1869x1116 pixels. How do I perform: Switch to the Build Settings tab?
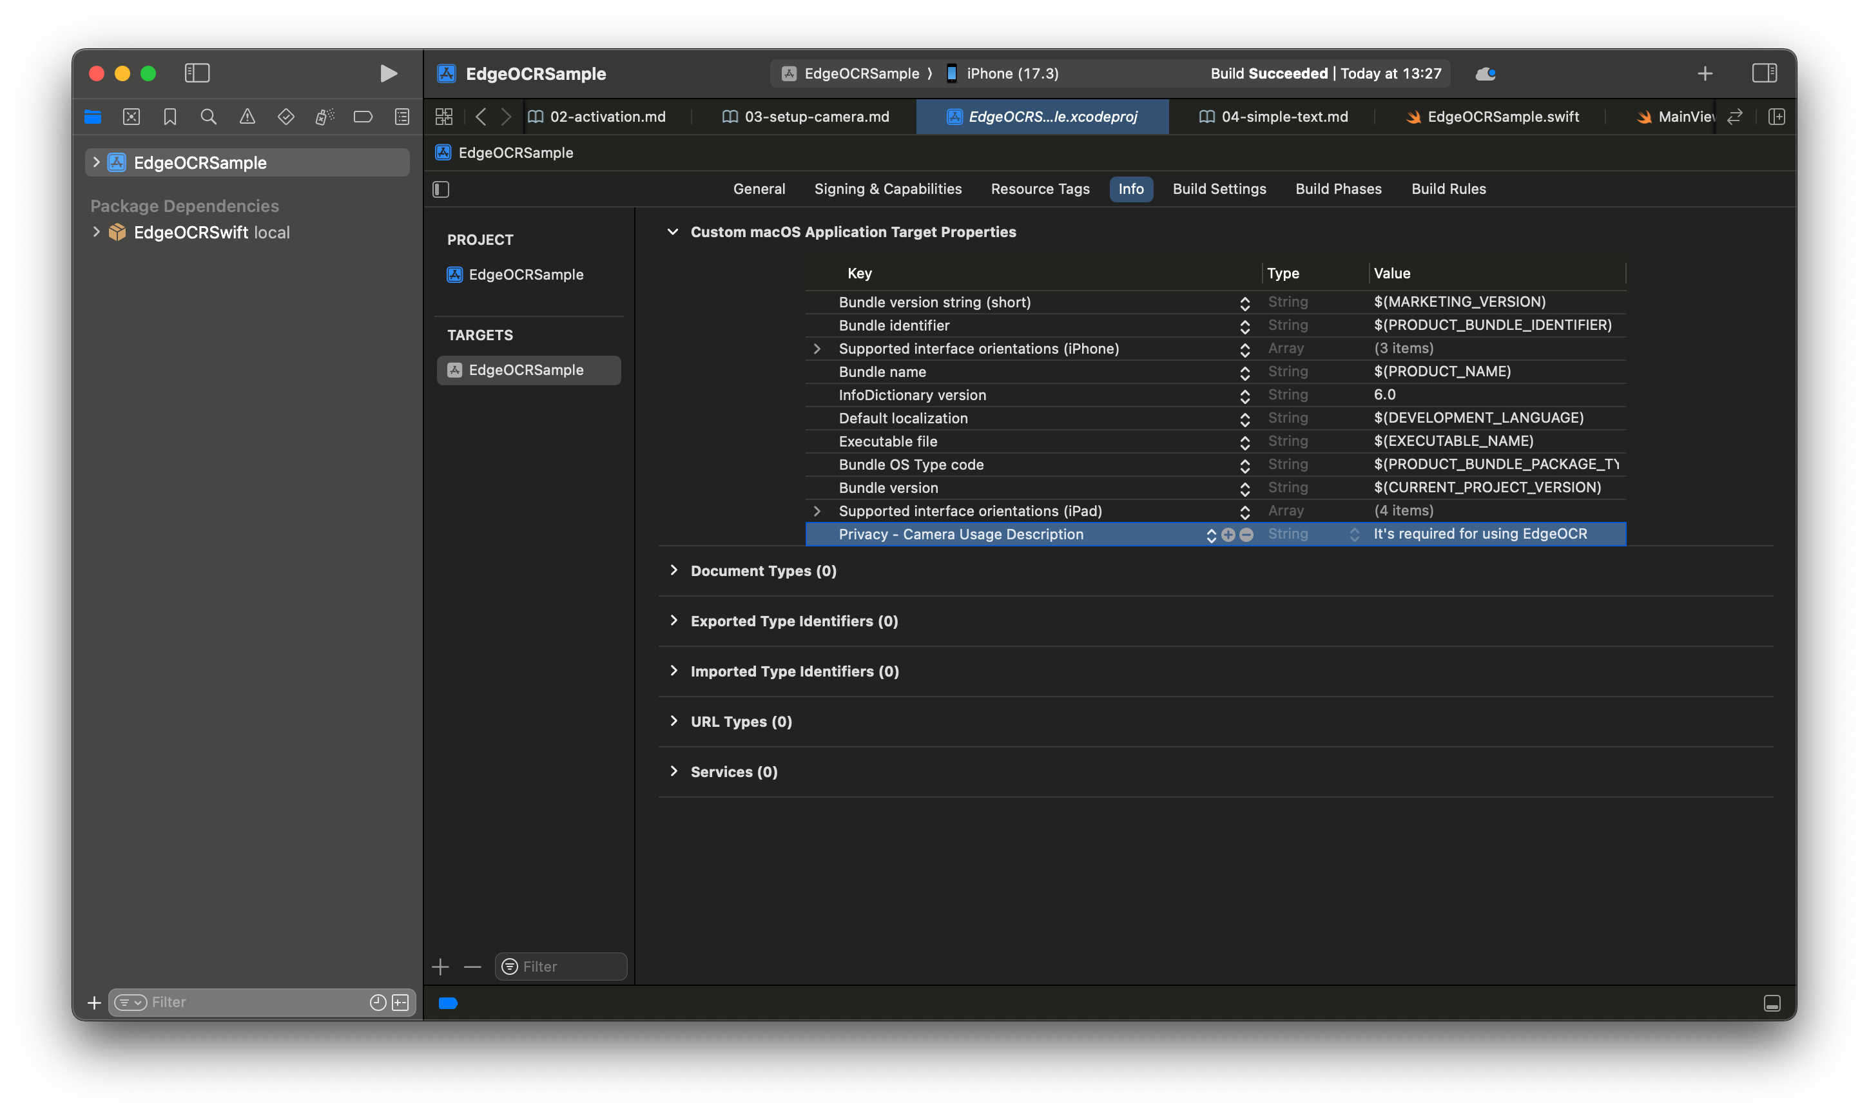tap(1219, 189)
